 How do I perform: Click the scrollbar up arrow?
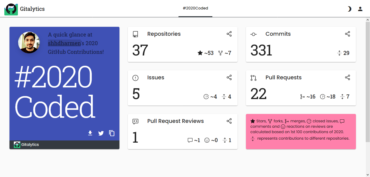coord(368,20)
